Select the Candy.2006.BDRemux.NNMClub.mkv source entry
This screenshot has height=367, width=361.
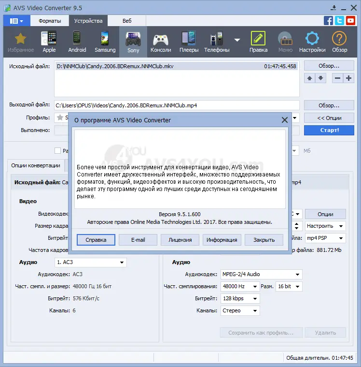177,66
